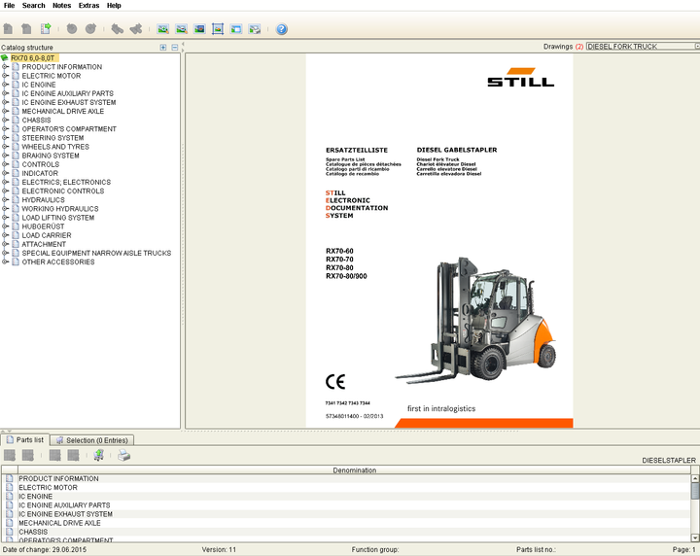Click the document with green arrow toolbar icon
This screenshot has width=700, height=556.
pos(46,29)
